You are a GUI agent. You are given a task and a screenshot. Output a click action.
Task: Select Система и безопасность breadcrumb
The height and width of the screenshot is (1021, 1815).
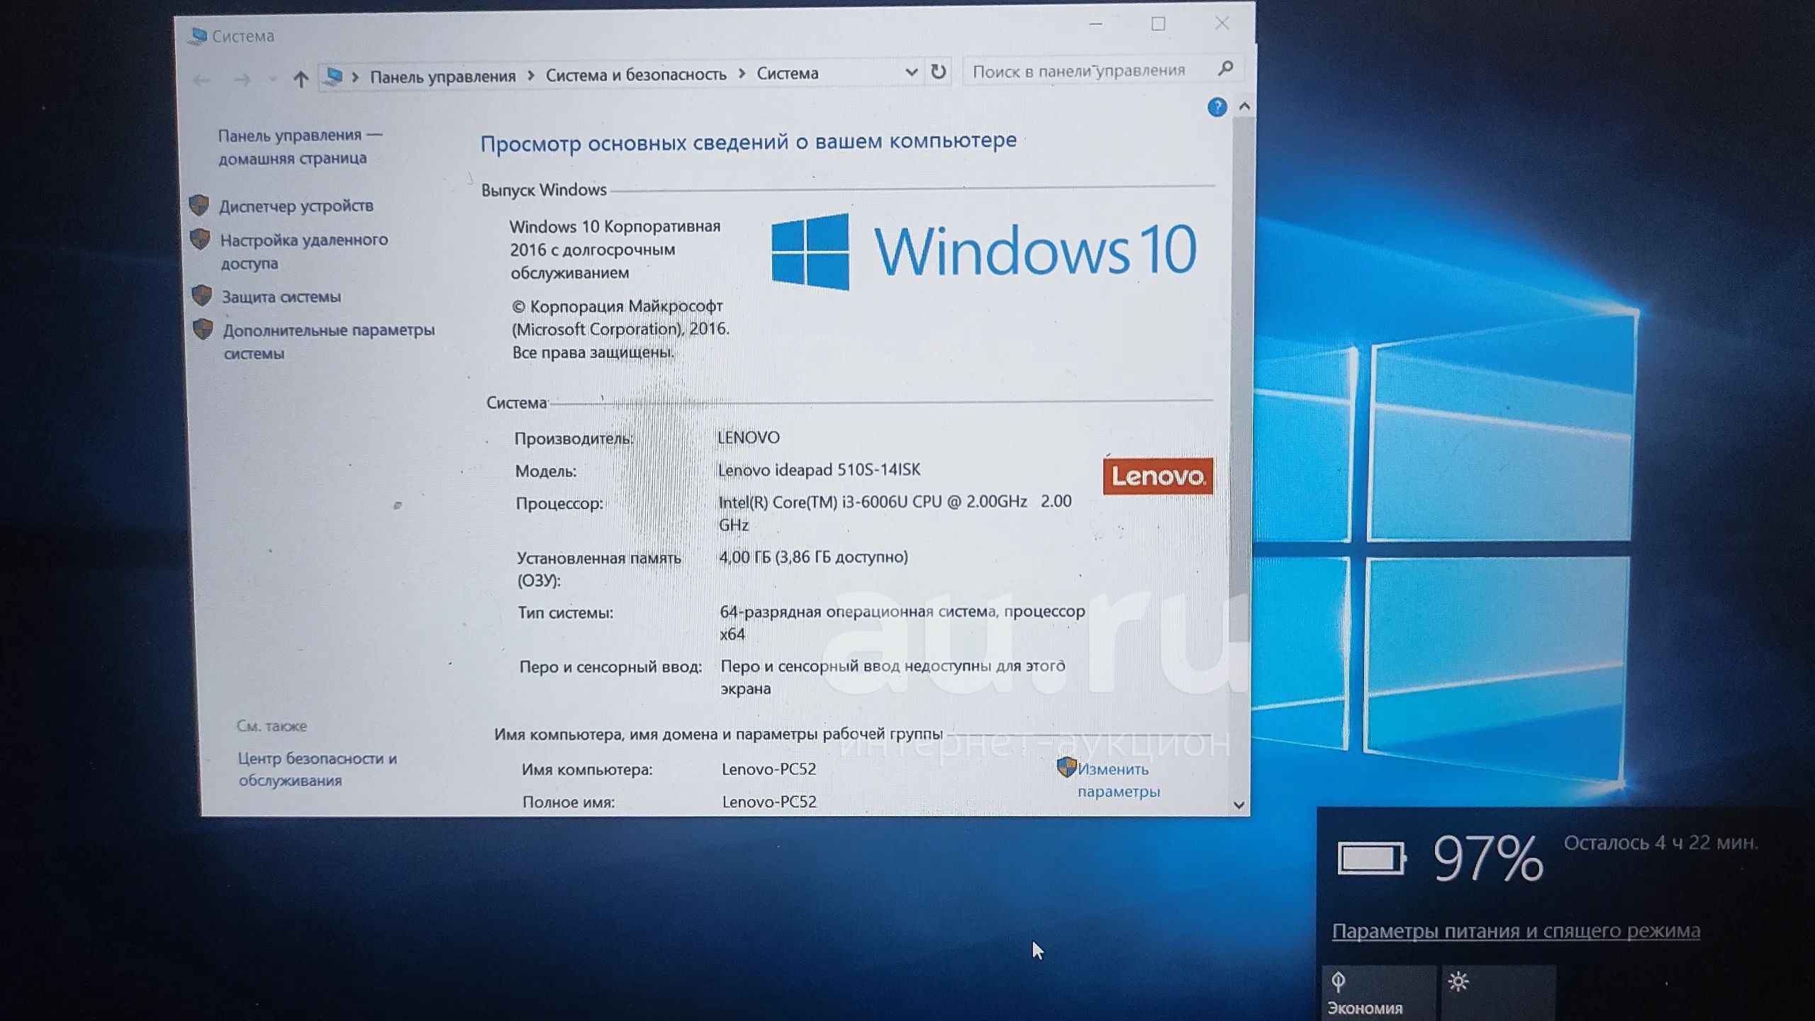(x=636, y=74)
